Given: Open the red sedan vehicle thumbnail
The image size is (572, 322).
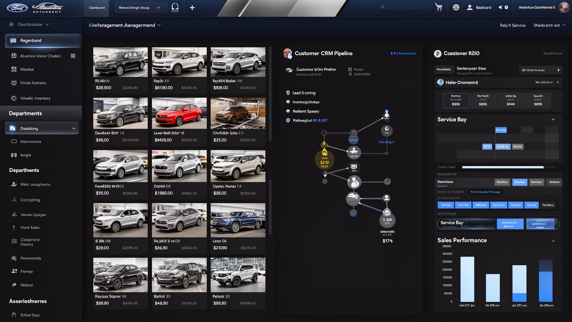Looking at the screenshot, I should pos(179,113).
